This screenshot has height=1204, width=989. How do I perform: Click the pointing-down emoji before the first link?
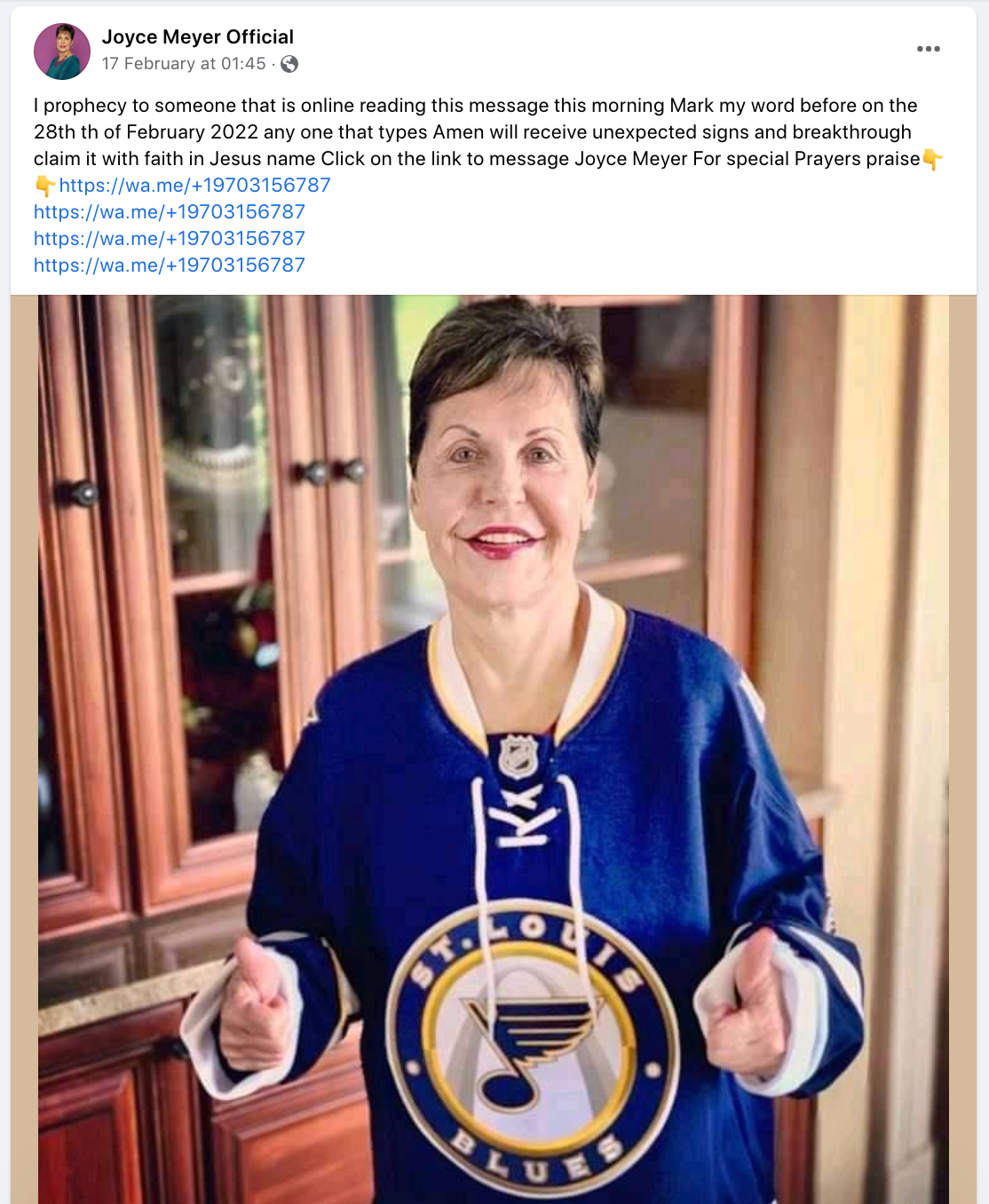point(45,186)
